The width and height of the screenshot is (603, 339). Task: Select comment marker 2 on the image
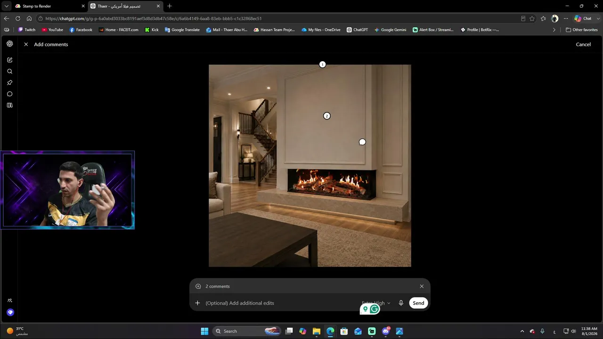pyautogui.click(x=326, y=116)
